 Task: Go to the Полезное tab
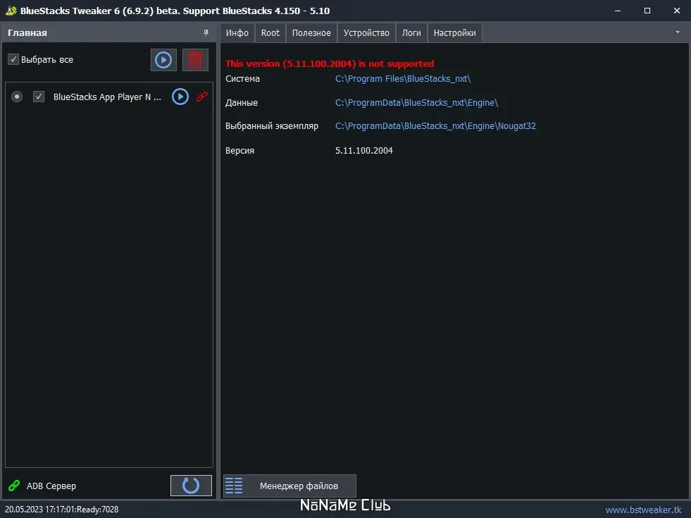(311, 33)
